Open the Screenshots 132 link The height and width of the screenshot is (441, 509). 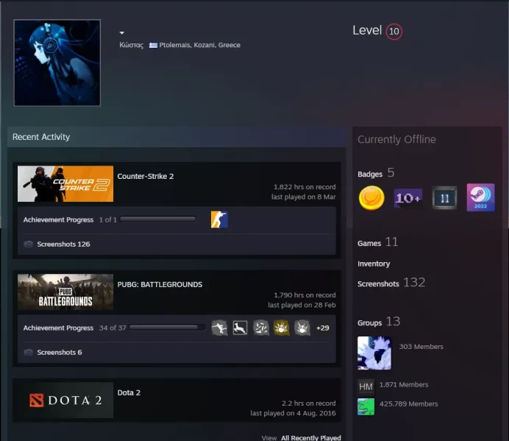coord(391,283)
